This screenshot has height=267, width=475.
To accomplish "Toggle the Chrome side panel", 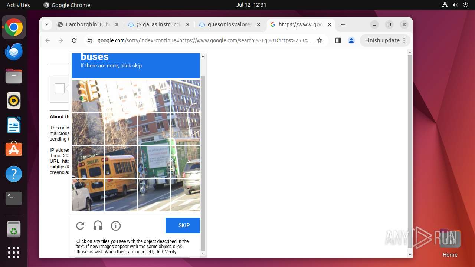I will coord(338,40).
